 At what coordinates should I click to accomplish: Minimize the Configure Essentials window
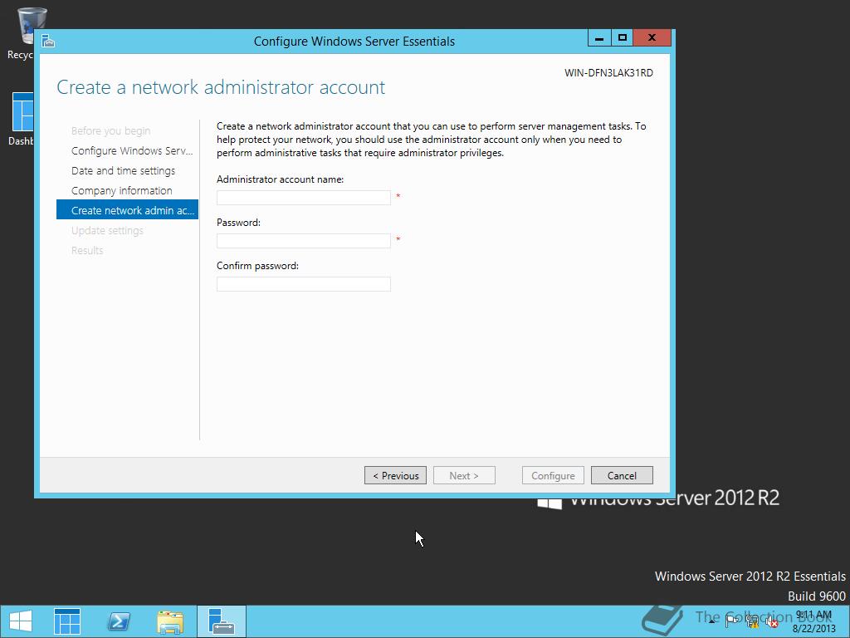point(599,38)
